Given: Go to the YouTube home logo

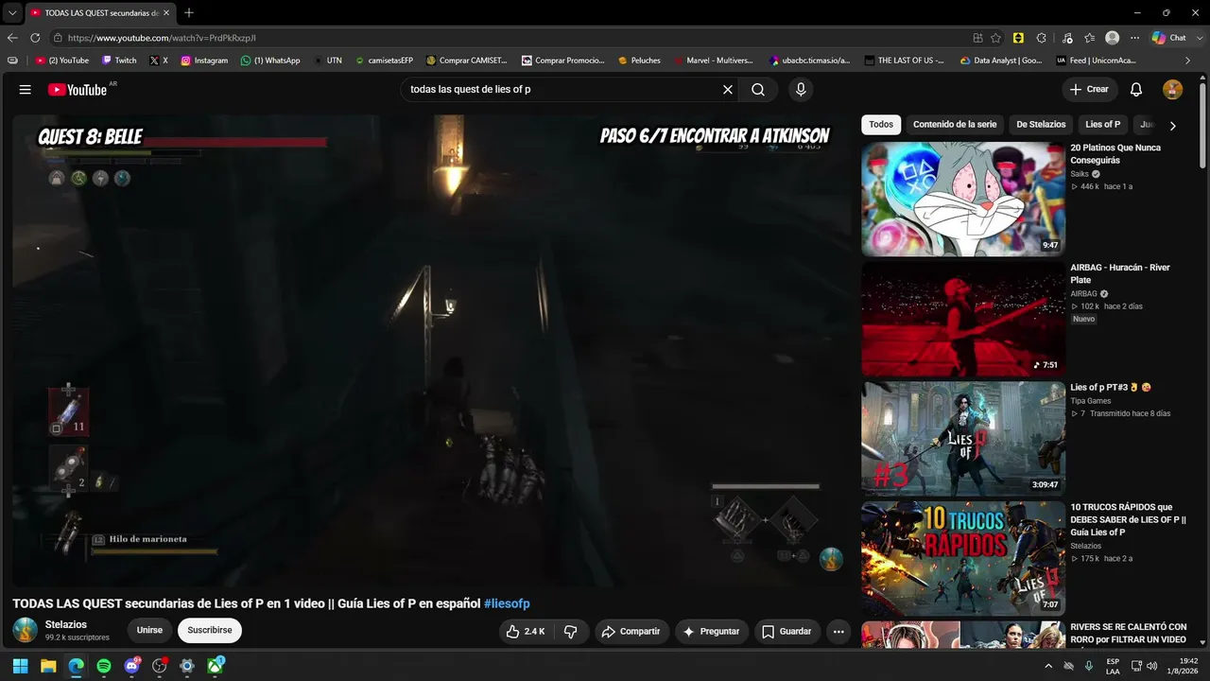Looking at the screenshot, I should tap(78, 90).
